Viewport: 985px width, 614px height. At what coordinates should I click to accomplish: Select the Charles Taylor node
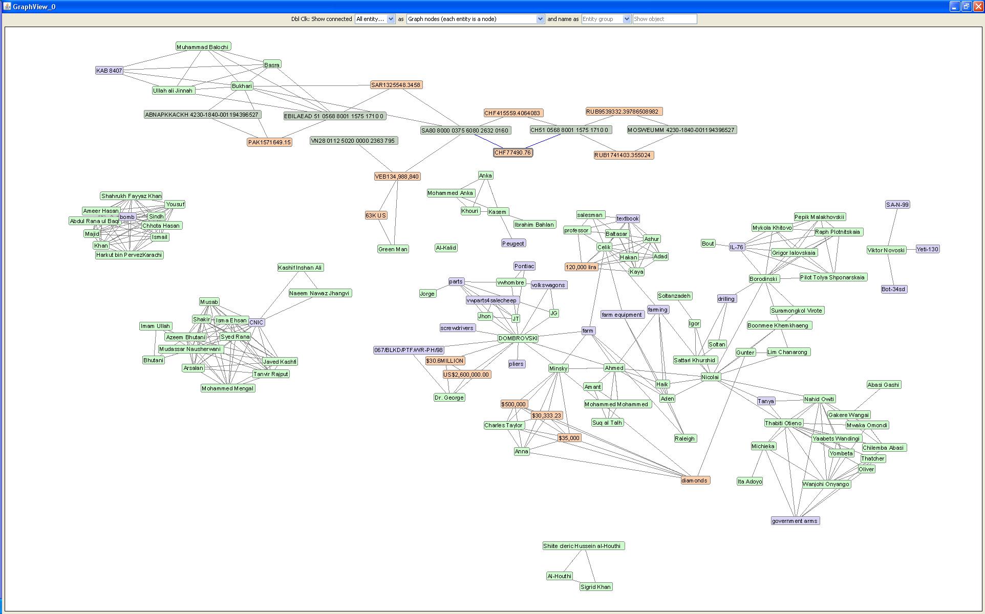click(x=504, y=425)
